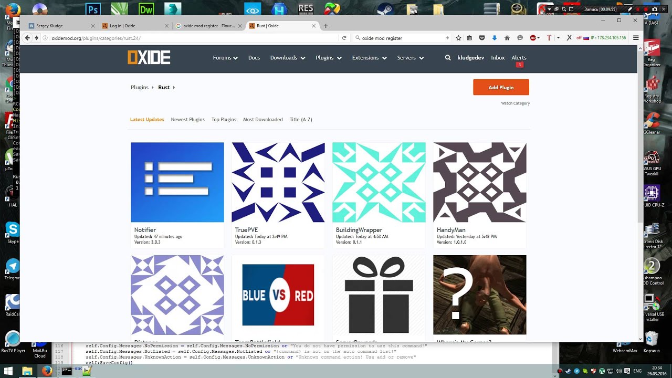Click the Watch Category link
Screen dimensions: 672x378
pos(515,103)
